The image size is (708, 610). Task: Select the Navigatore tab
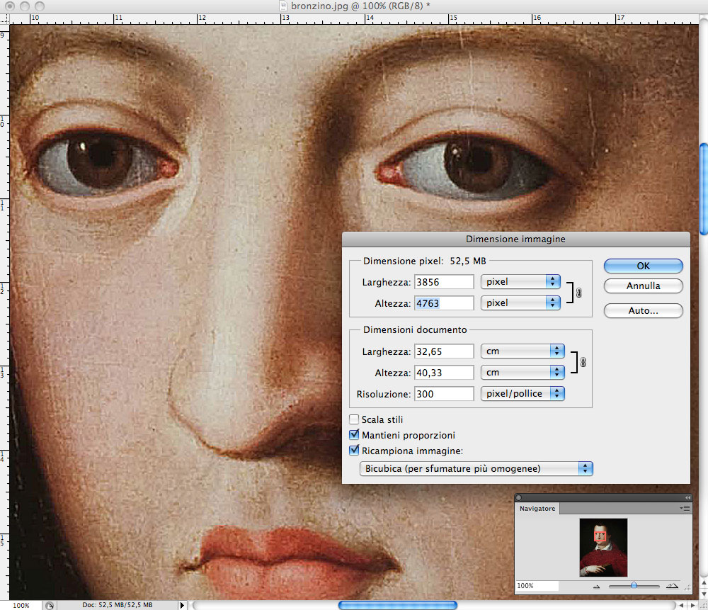[537, 509]
